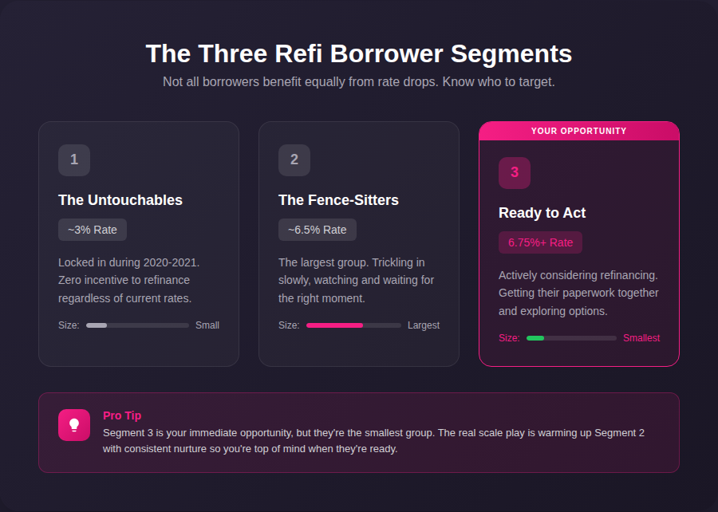Click the main title The Three Refi Borrower Segments

tap(359, 53)
